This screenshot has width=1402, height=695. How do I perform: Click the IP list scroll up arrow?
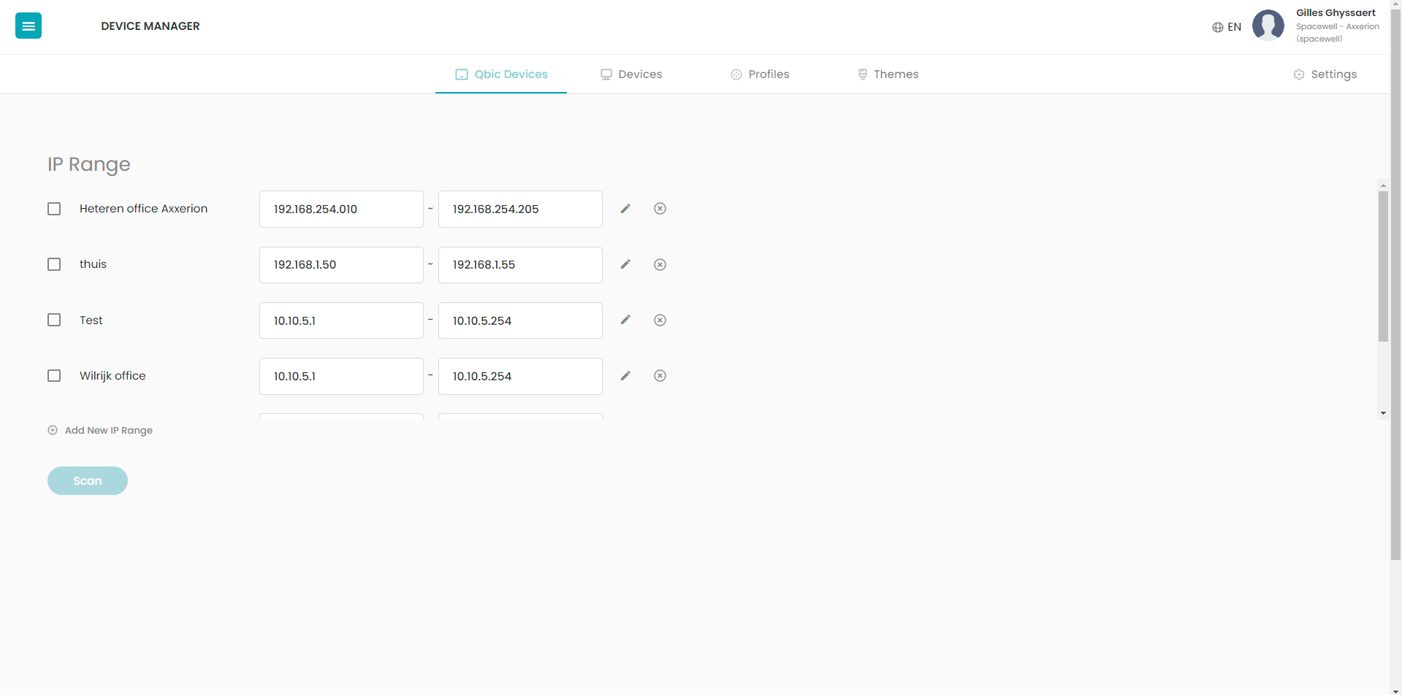click(x=1383, y=185)
